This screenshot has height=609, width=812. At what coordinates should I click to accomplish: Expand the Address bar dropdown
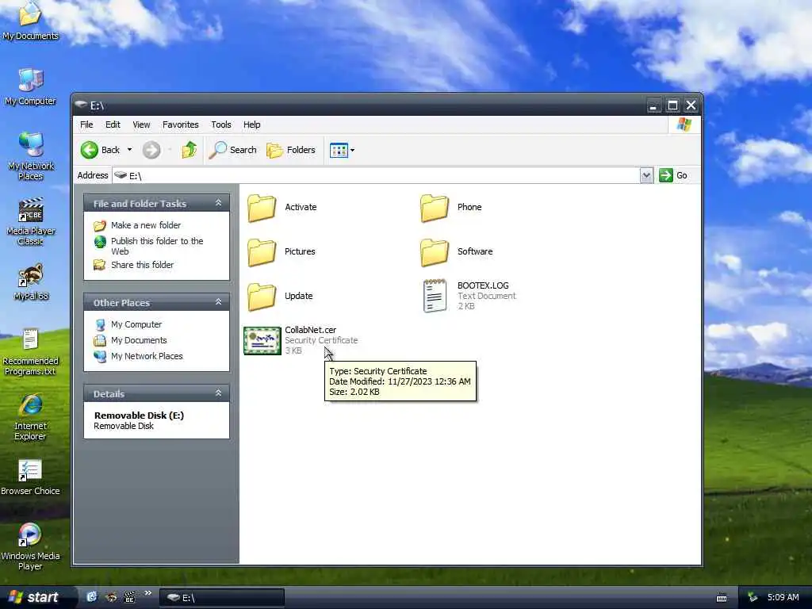(645, 175)
